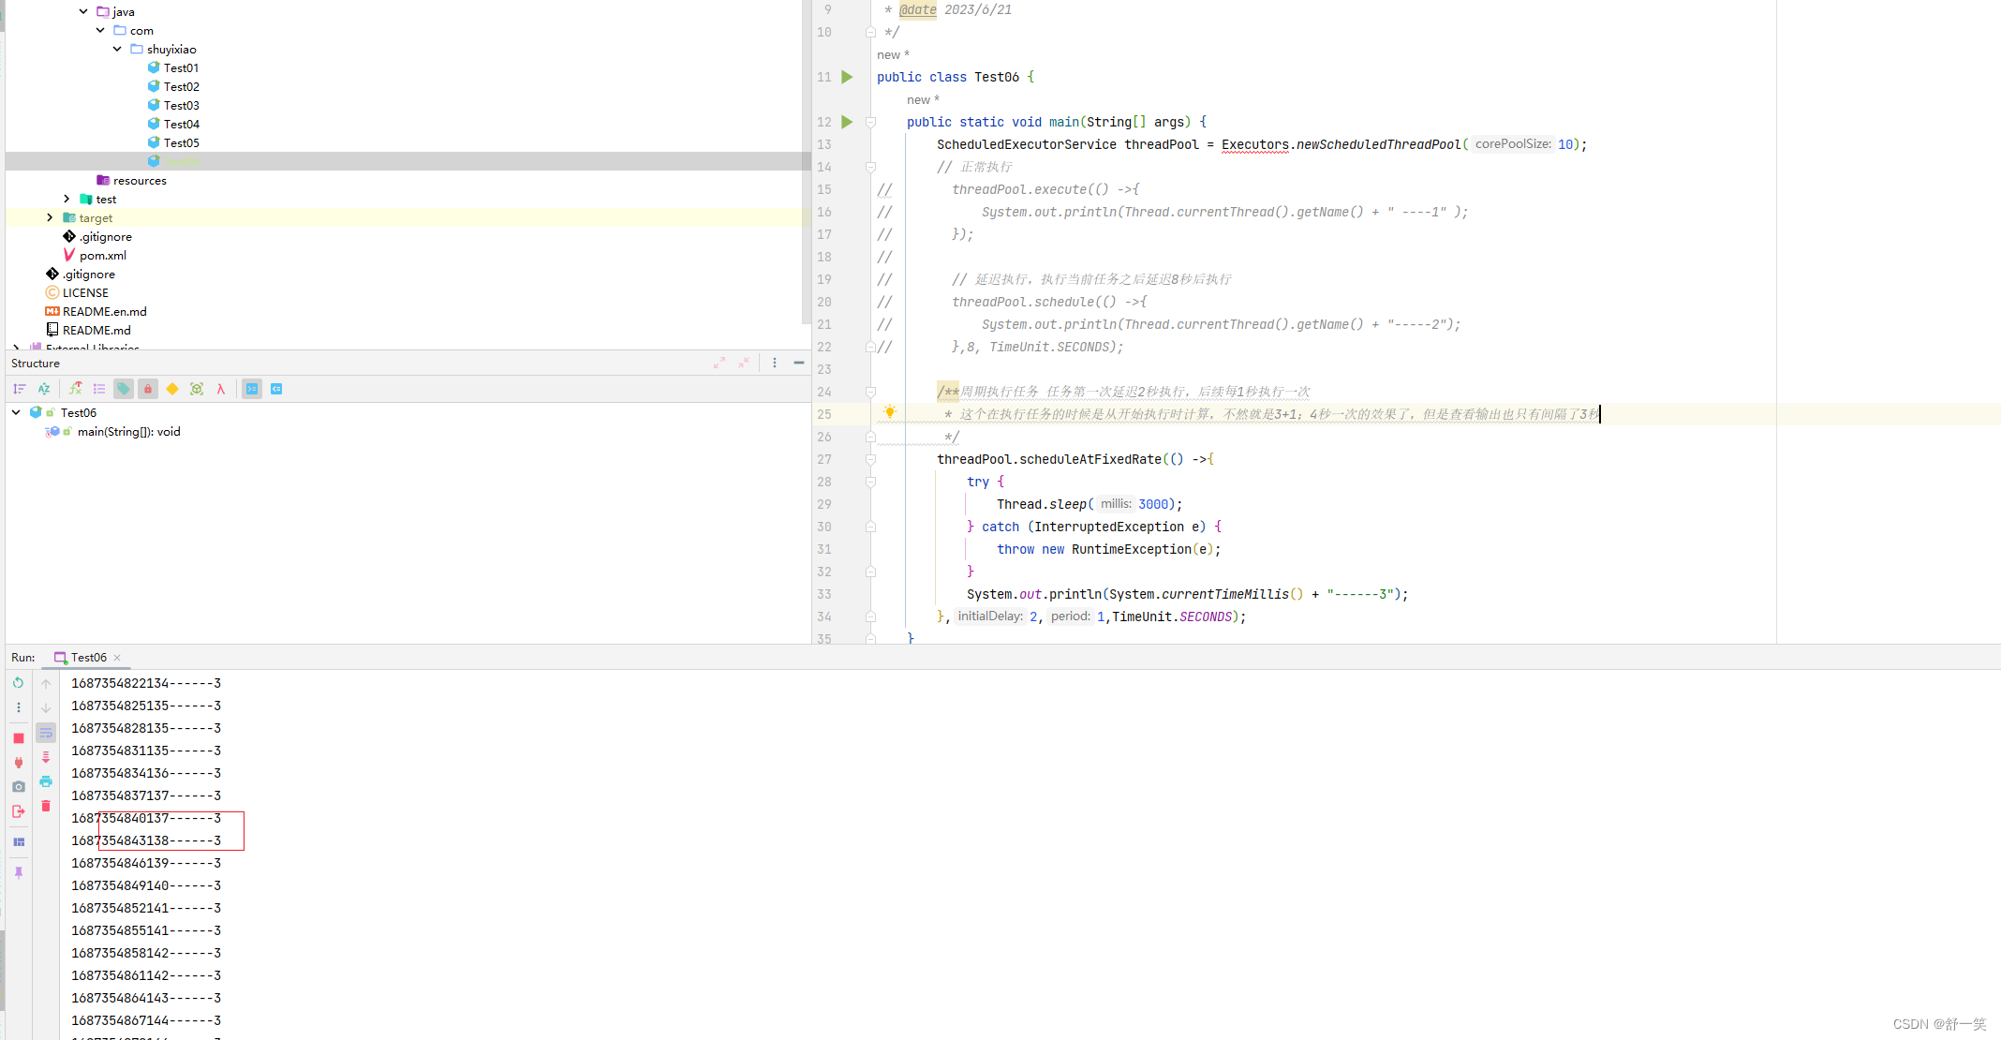Toggle autoscroll from source icon
This screenshot has width=2001, height=1040.
point(276,389)
